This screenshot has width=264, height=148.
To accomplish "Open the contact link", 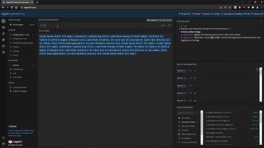I will coord(216,14).
